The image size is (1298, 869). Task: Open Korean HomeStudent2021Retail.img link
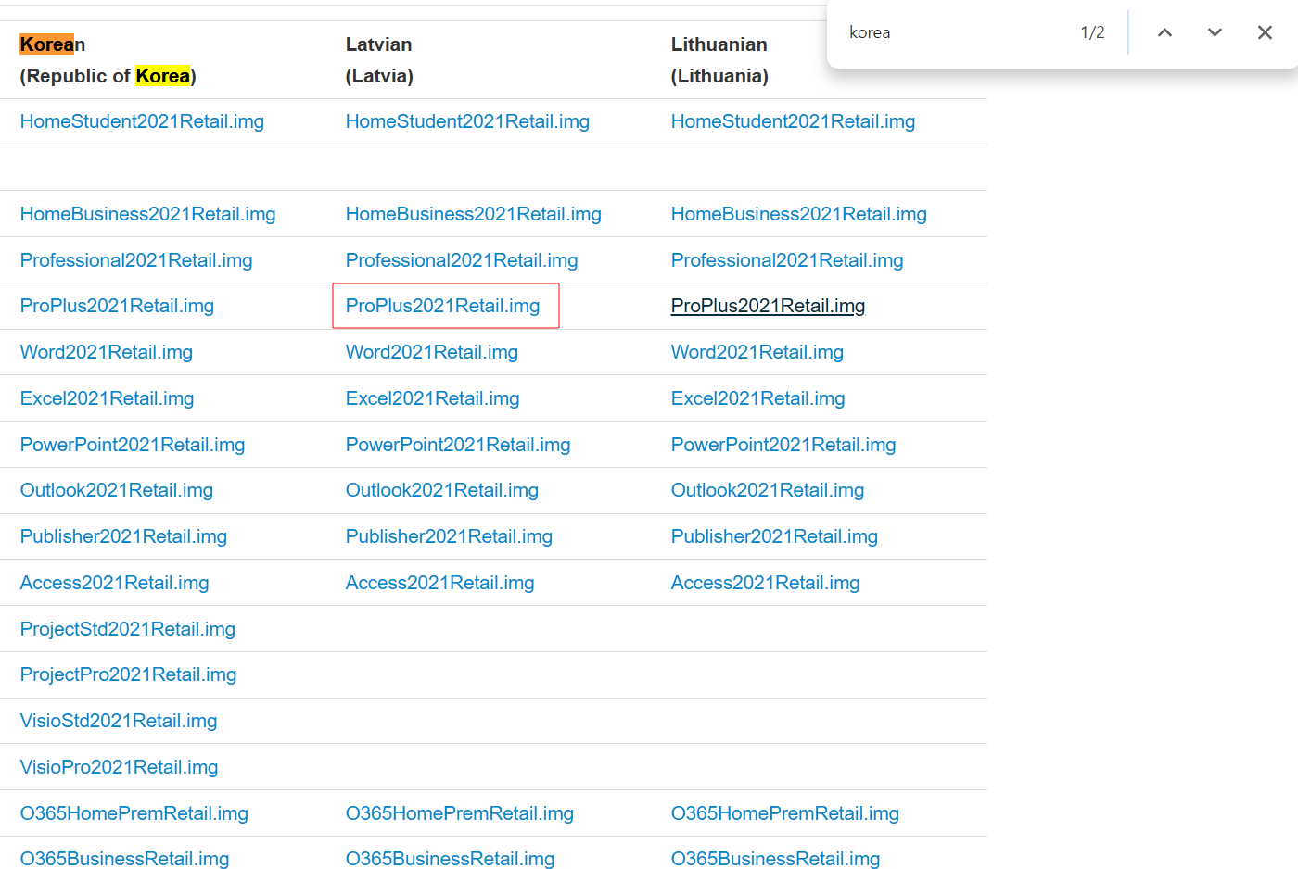pyautogui.click(x=142, y=121)
